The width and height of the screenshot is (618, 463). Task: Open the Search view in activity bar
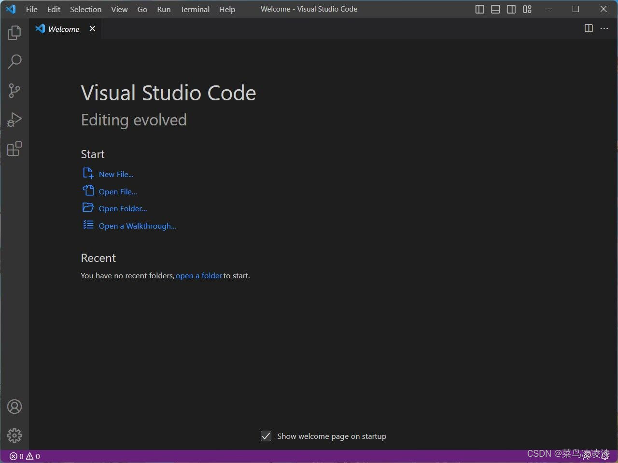point(14,61)
